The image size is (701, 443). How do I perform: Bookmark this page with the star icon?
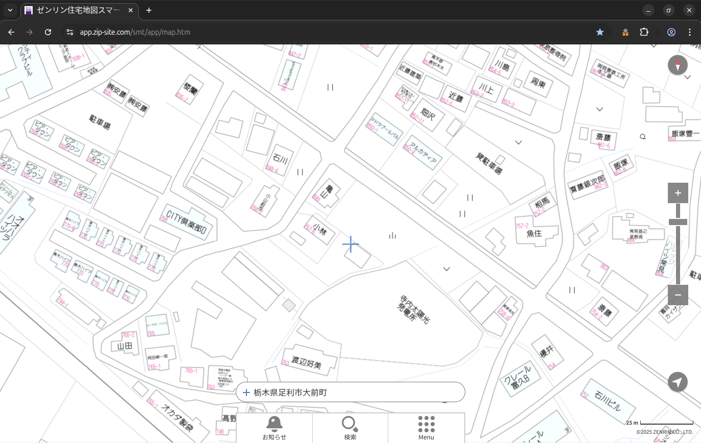[x=600, y=32]
